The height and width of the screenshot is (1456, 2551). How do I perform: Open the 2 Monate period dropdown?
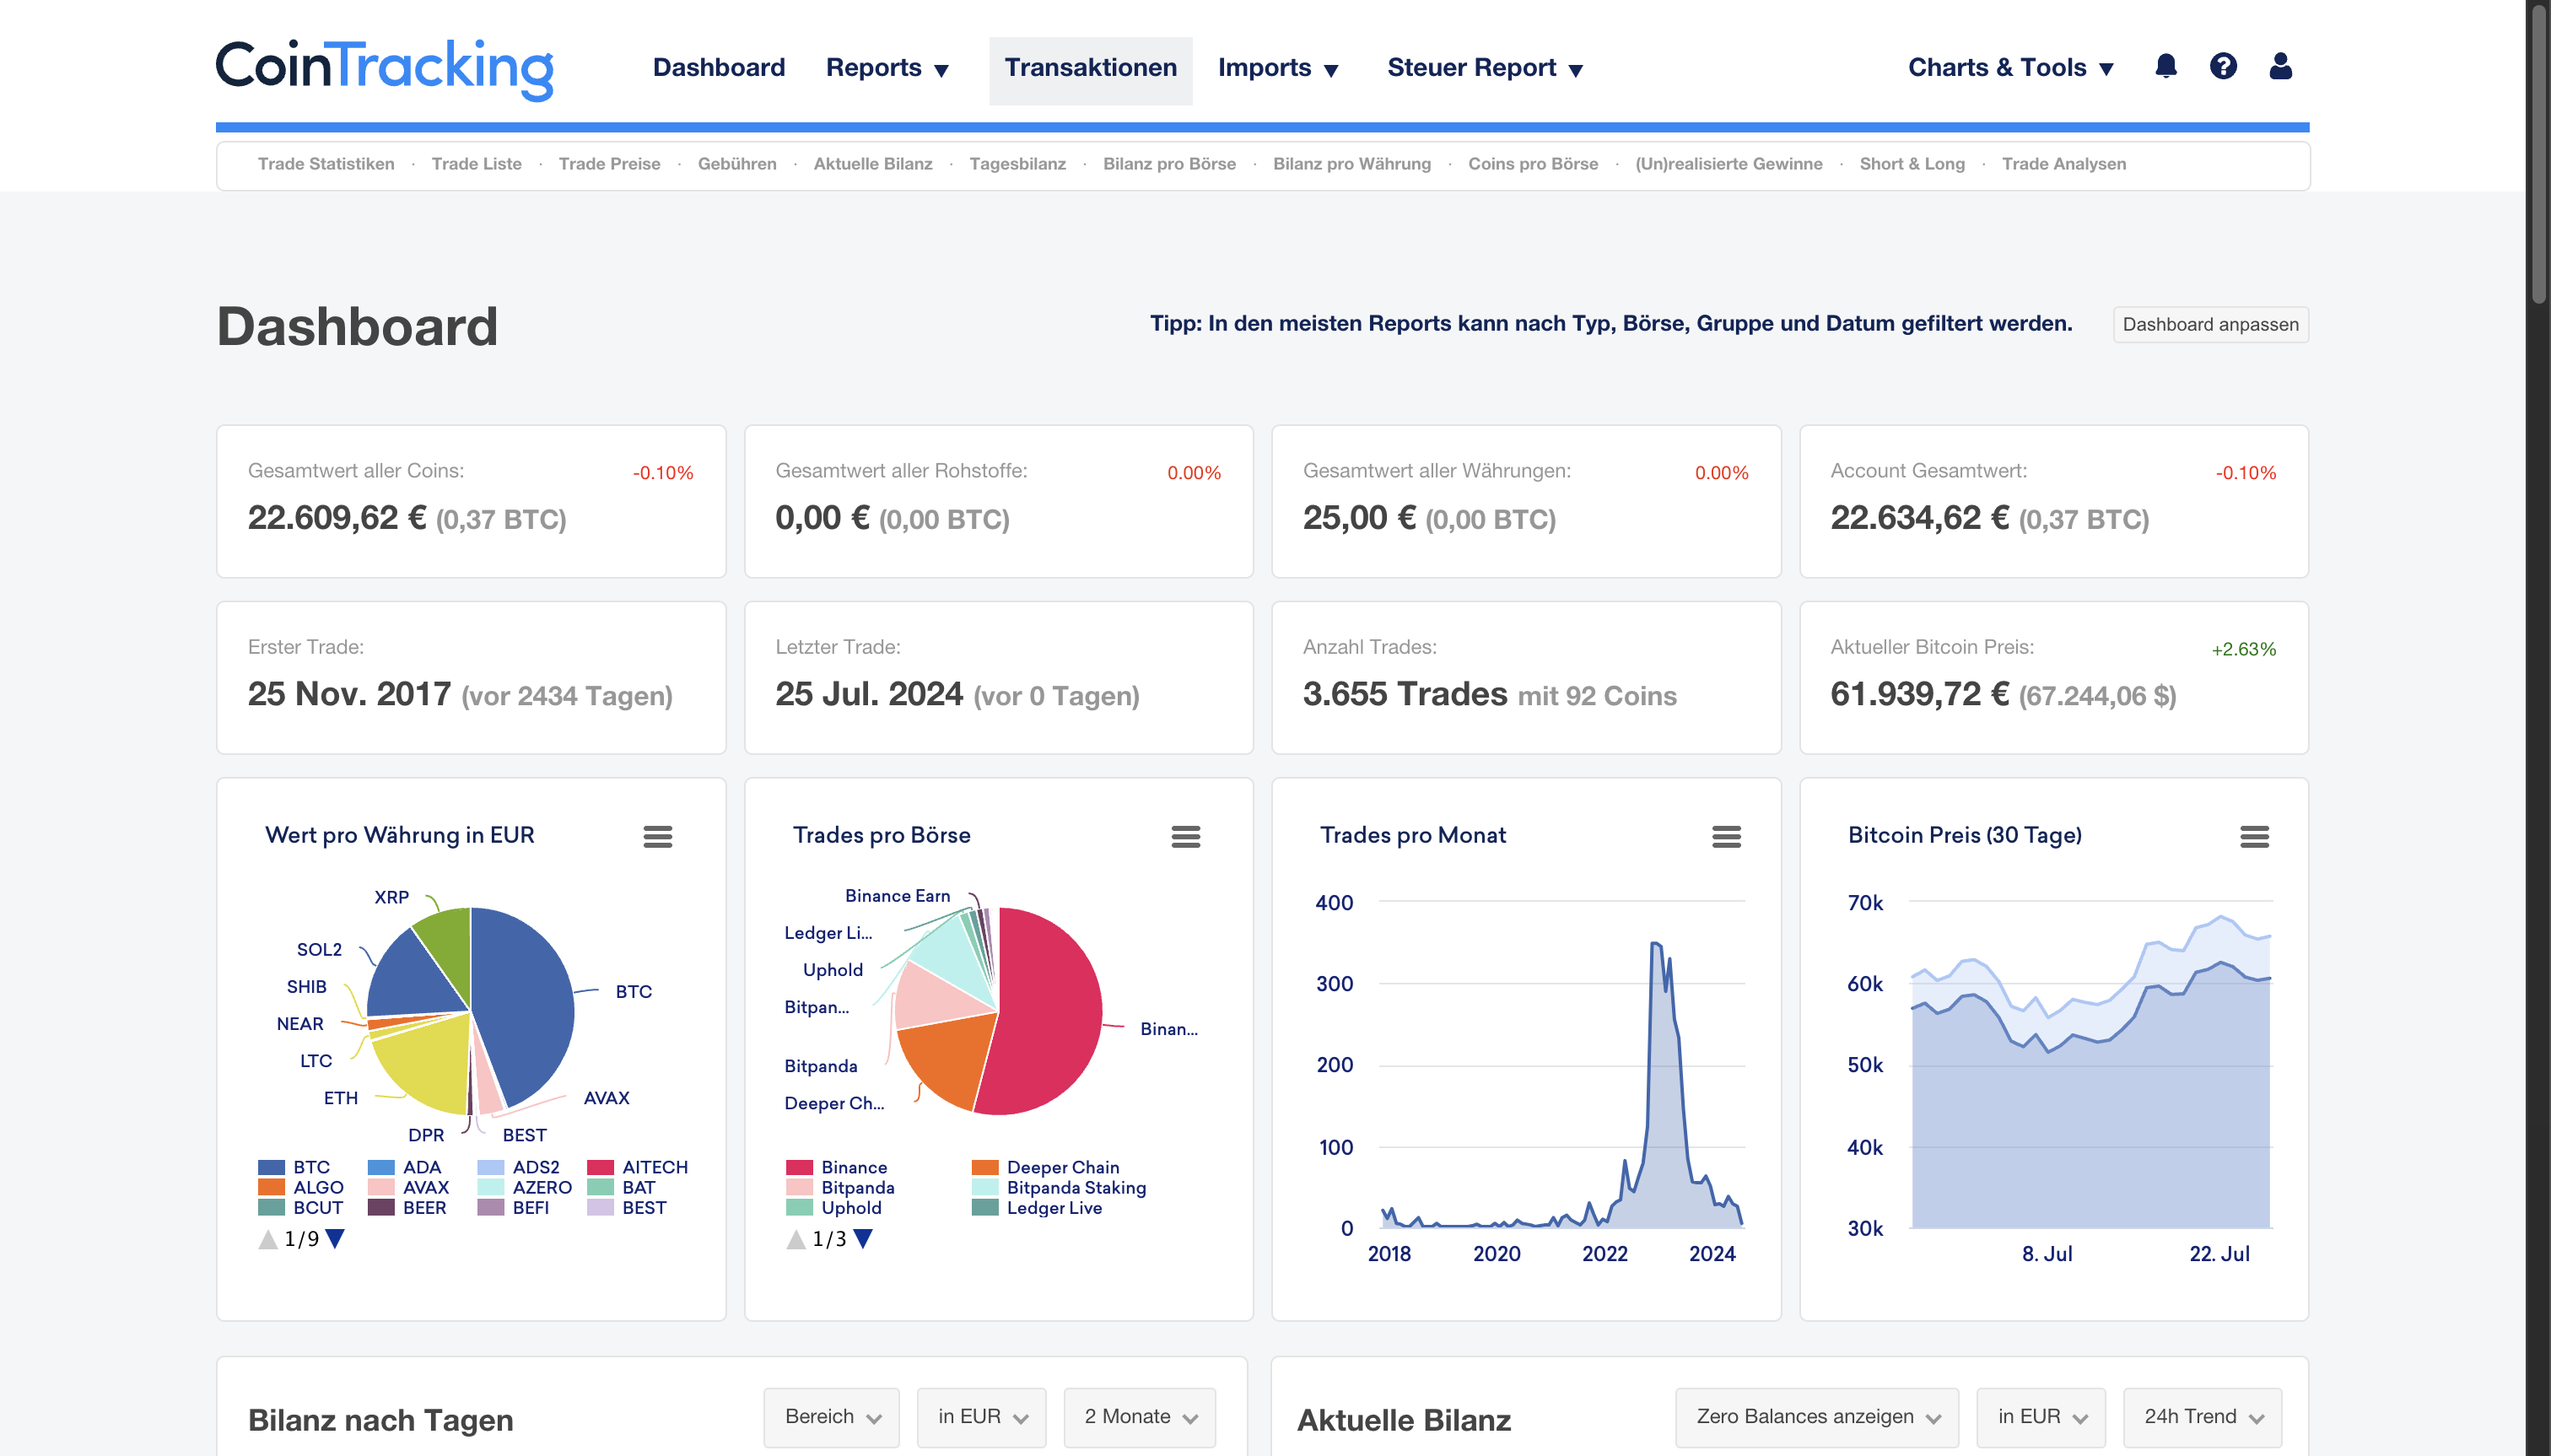[1140, 1417]
